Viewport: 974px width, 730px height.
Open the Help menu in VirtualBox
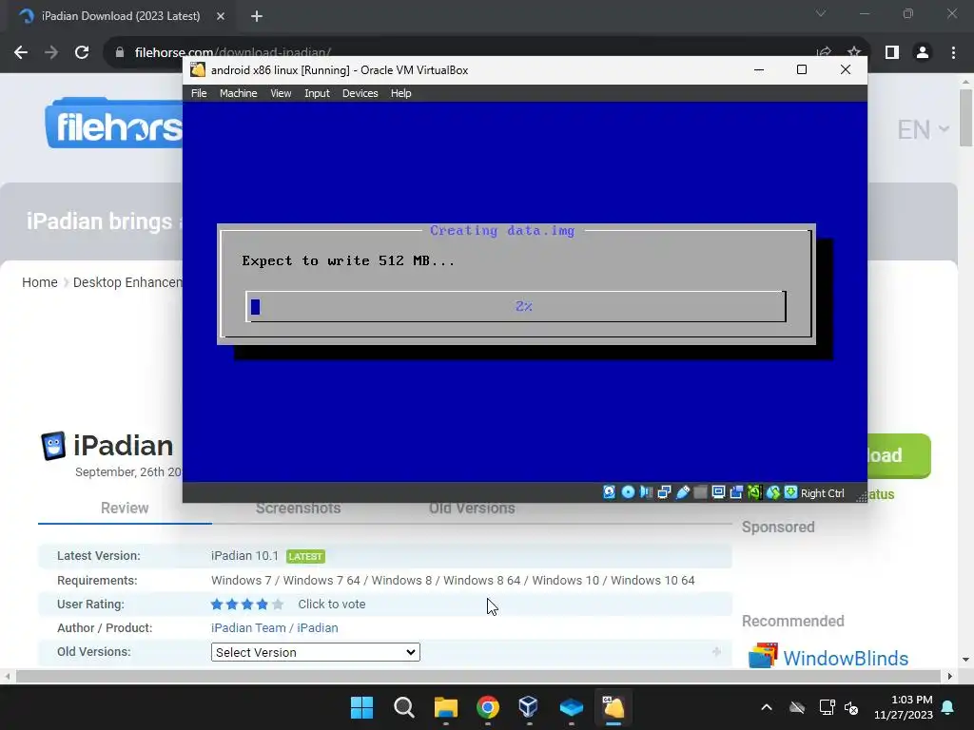tap(400, 93)
